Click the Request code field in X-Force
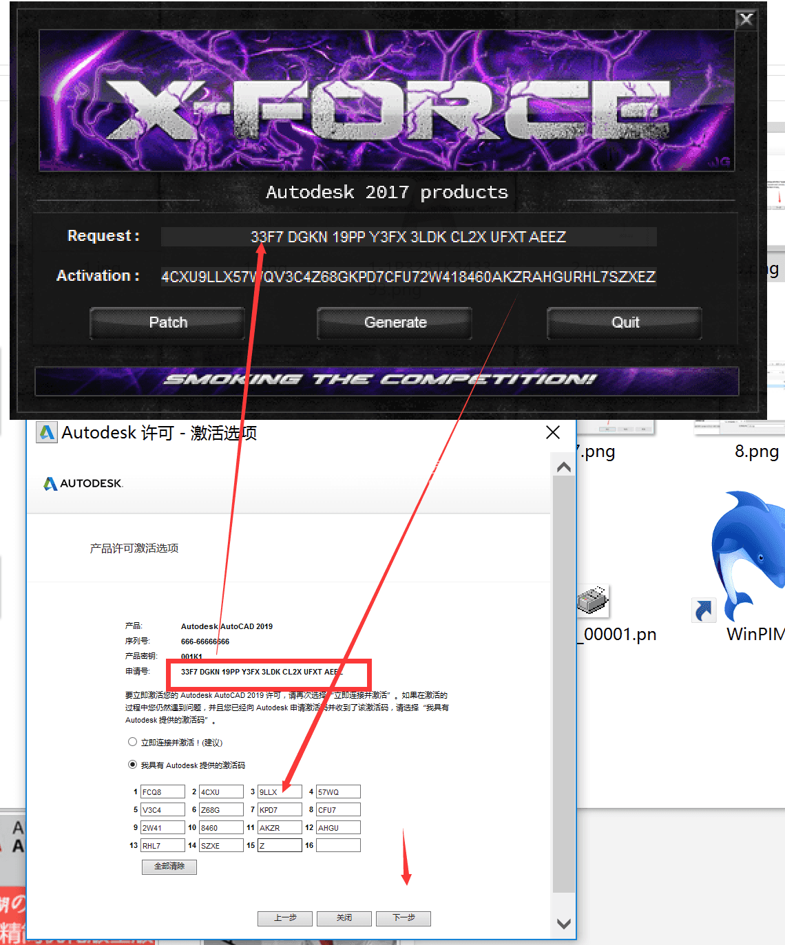Screen dimensions: 785x945 point(408,237)
